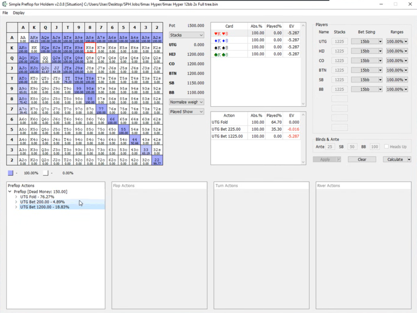Select the hearts K8 card combo row
Image resolution: width=417 pixels, height=313 pixels.
255,33
